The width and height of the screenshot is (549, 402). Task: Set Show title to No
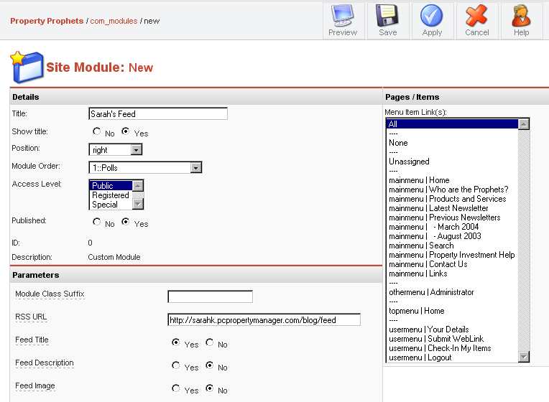(96, 131)
